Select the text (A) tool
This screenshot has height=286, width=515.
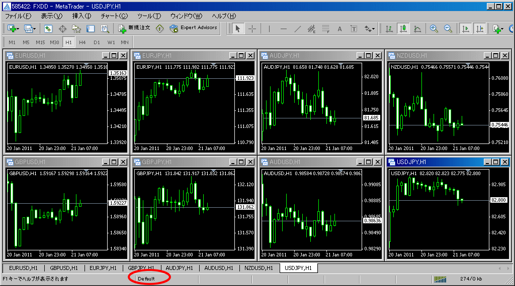tap(339, 29)
